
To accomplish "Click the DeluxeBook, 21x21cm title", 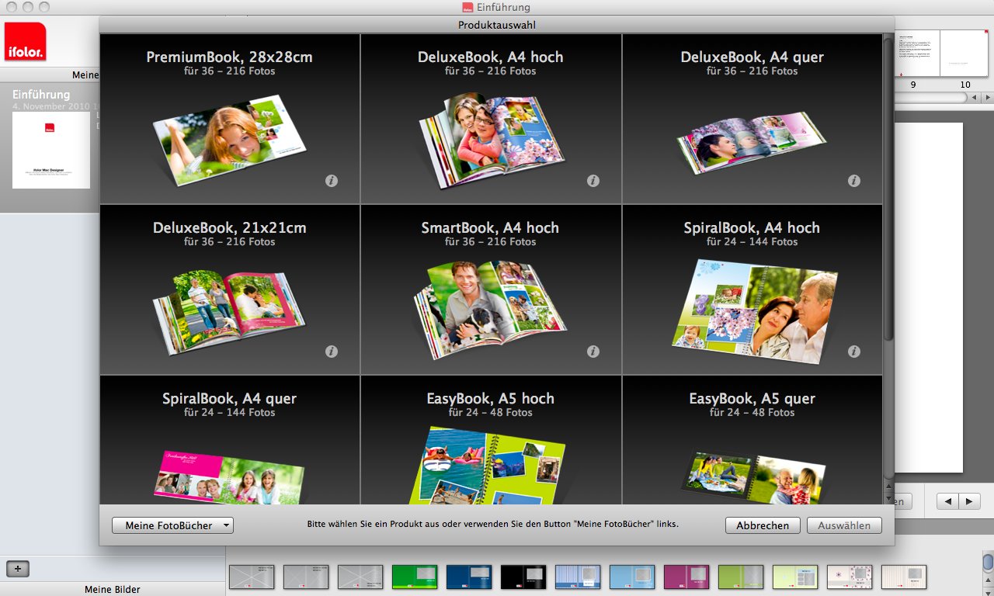I will [230, 227].
